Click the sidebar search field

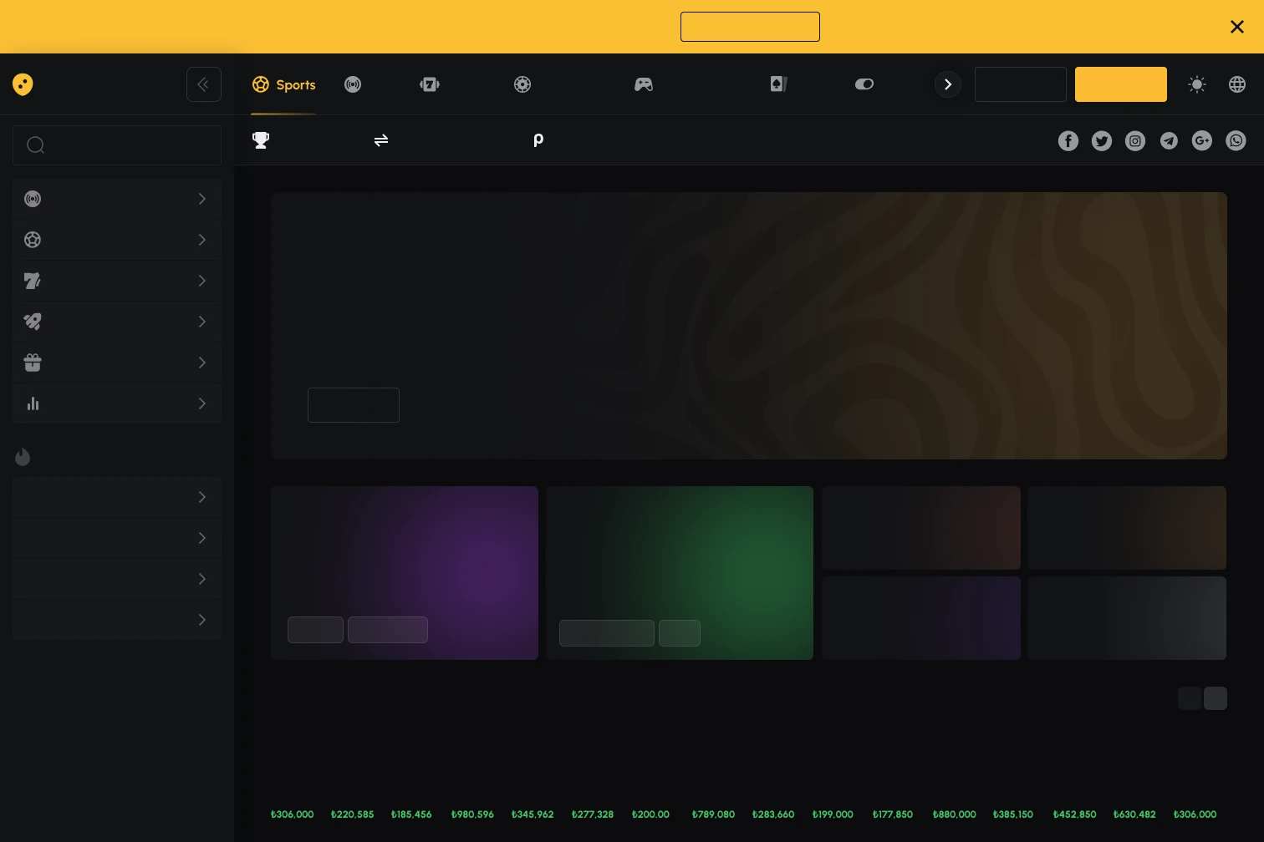point(117,145)
